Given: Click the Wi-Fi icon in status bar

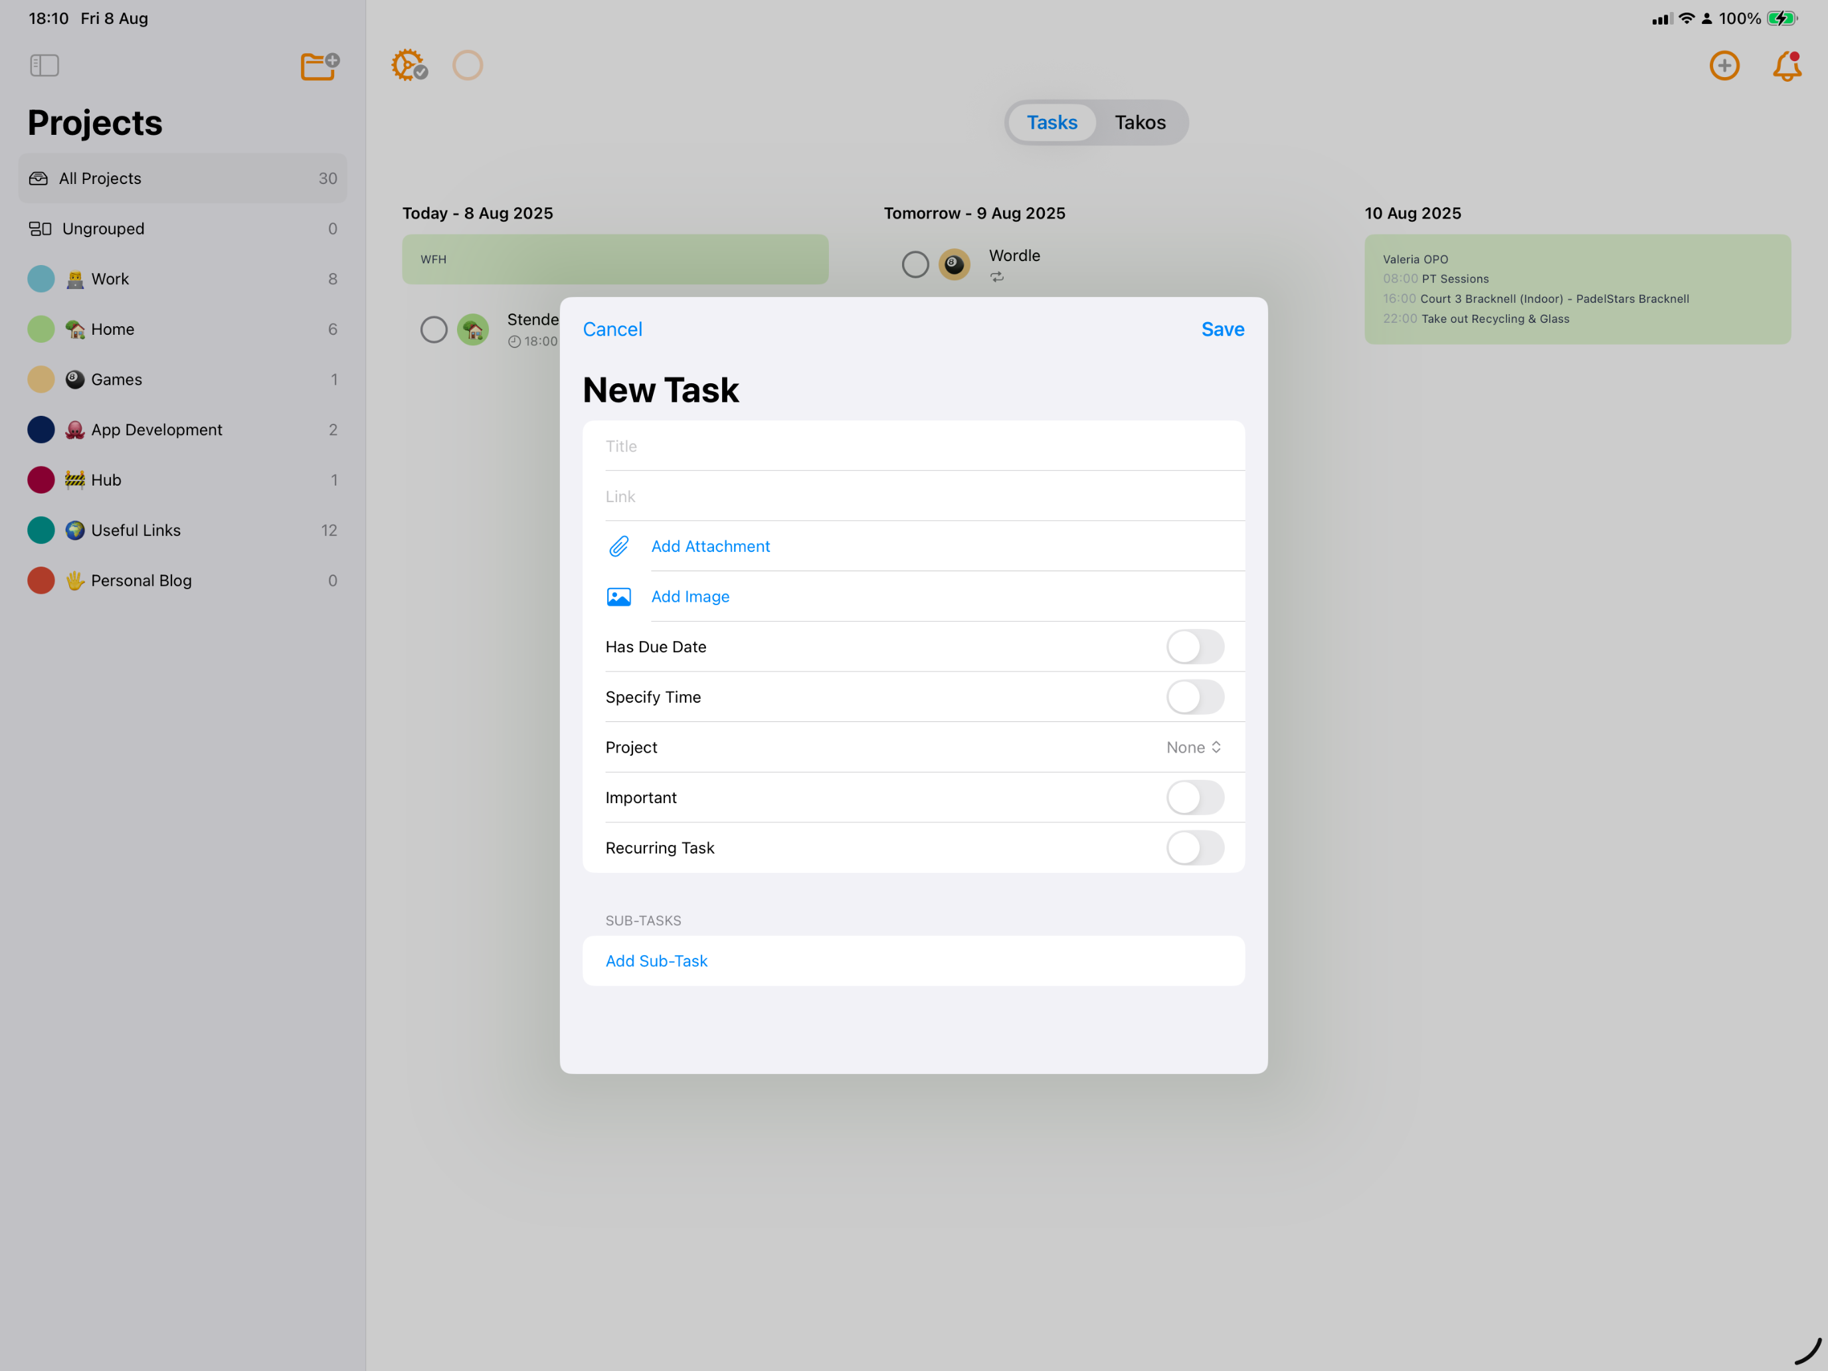Looking at the screenshot, I should (x=1687, y=18).
